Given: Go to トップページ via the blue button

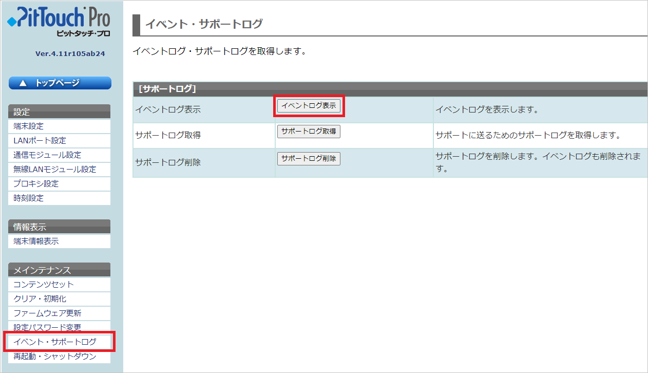Looking at the screenshot, I should (x=60, y=83).
